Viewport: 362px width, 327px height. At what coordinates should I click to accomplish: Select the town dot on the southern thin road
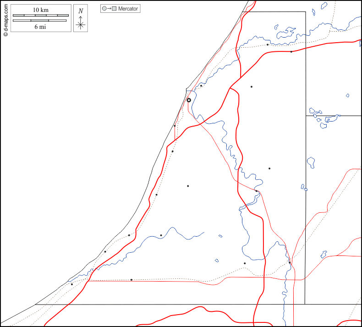point(132,280)
